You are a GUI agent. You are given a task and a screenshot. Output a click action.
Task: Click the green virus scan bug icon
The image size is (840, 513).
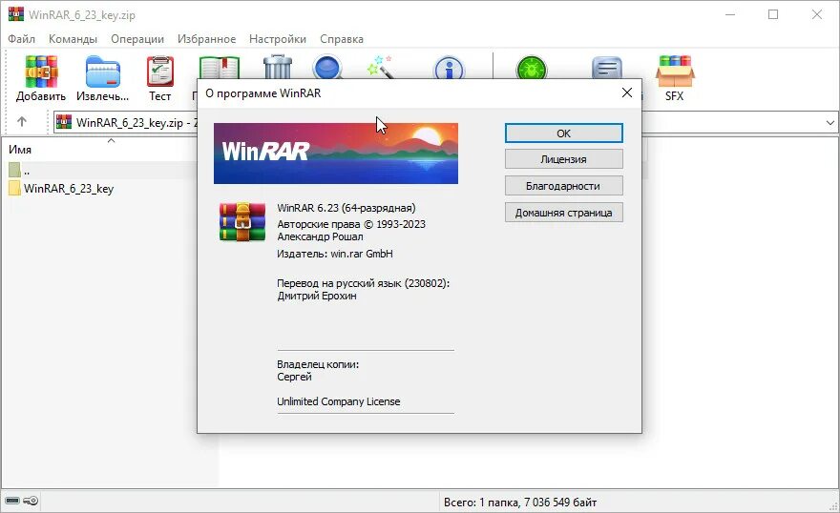pyautogui.click(x=531, y=68)
